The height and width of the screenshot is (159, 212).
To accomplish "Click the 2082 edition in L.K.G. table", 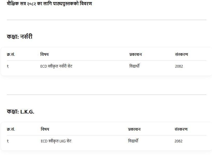I will point(178,141).
